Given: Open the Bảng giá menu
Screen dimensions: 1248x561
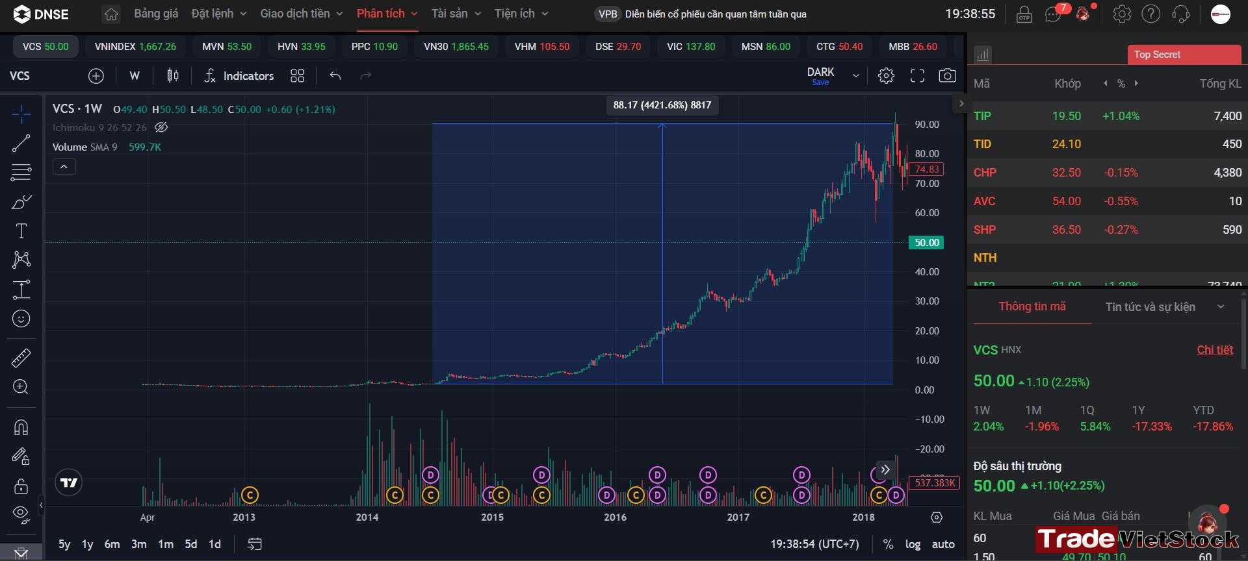Looking at the screenshot, I should coord(156,14).
